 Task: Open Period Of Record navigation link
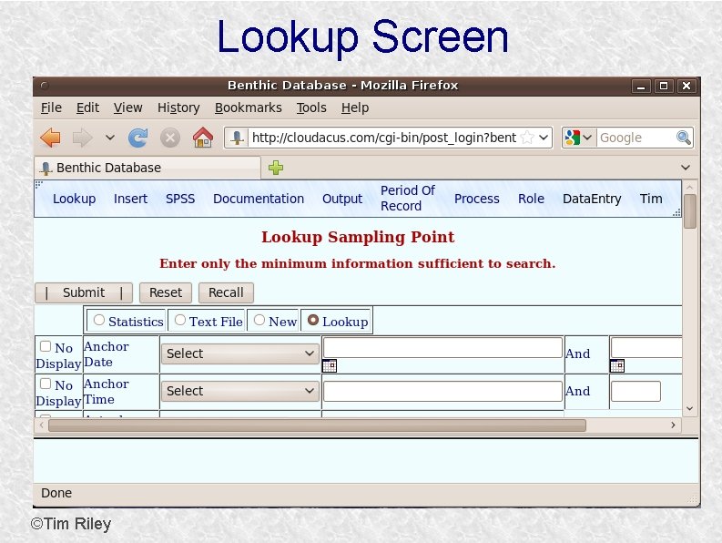coord(408,199)
